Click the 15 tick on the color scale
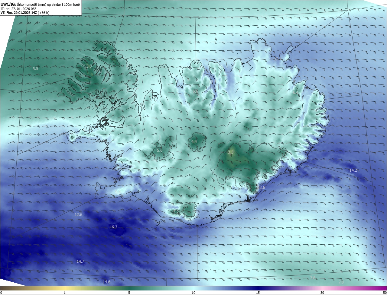This screenshot has width=387, height=295. click(258, 293)
